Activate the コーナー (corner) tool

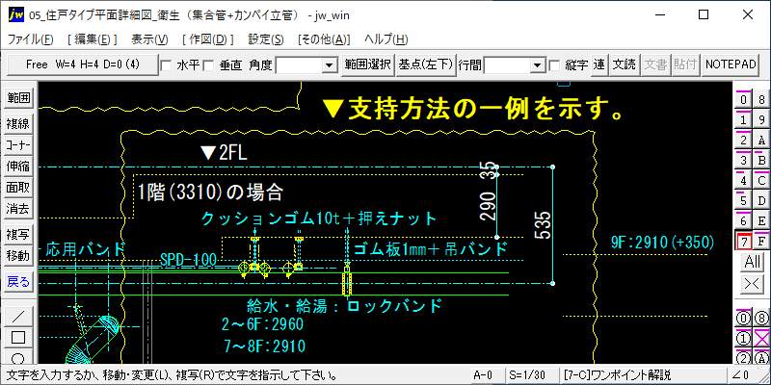click(x=18, y=145)
